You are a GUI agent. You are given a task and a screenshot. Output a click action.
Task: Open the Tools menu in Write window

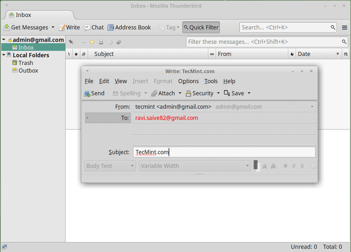[x=211, y=81]
